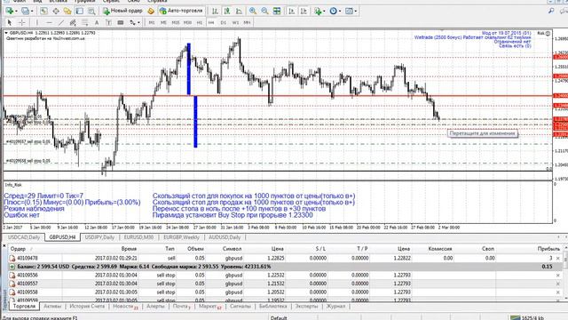This screenshot has height=320, width=568.
Task: Toggle chart auto-scroll icon
Action: pos(292,11)
